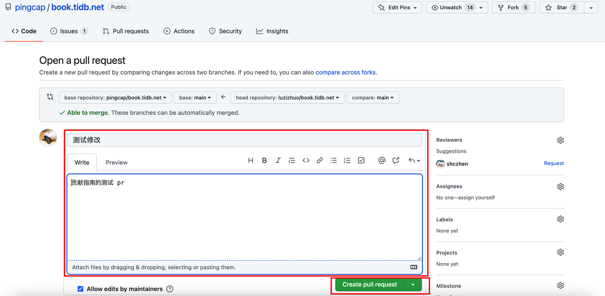
Task: Insert a bulleted list
Action: coord(333,161)
